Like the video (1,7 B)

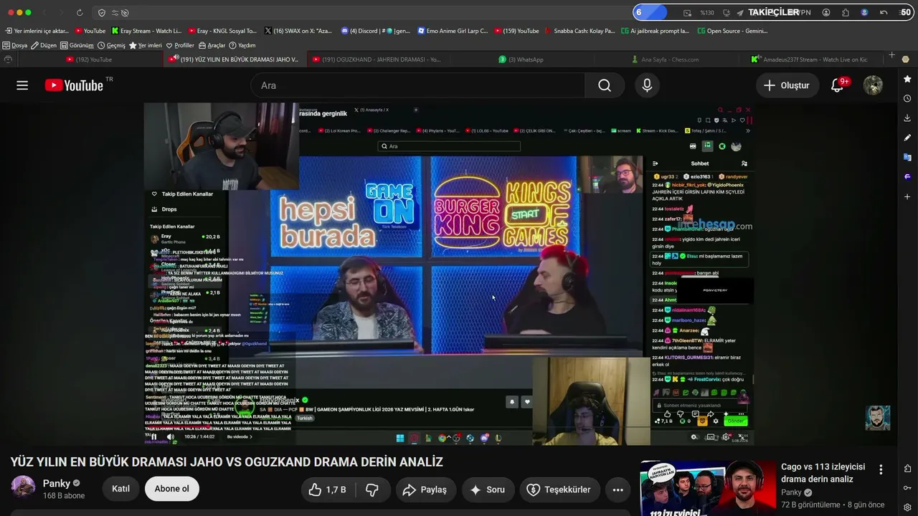[328, 489]
